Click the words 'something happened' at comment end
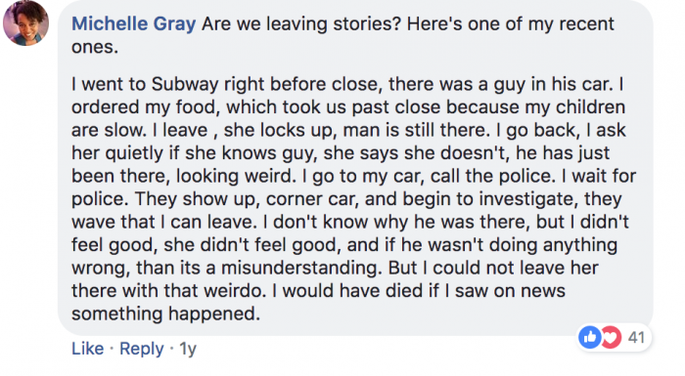The height and width of the screenshot is (376, 685). [x=165, y=314]
